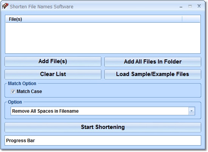Click the Progress Bar field

103,140
